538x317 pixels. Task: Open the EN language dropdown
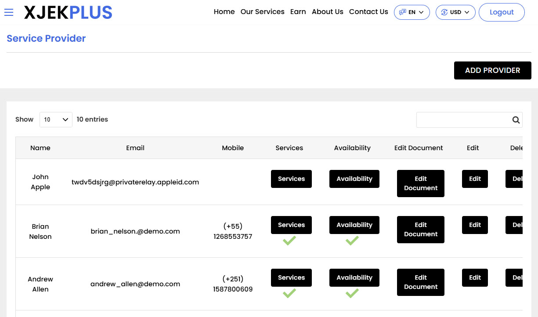[412, 12]
